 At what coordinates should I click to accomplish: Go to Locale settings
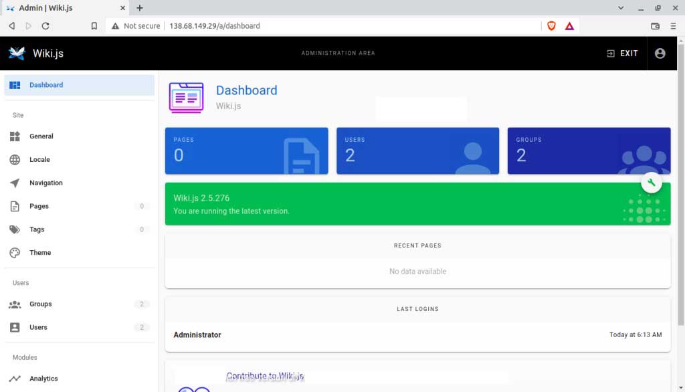tap(39, 160)
